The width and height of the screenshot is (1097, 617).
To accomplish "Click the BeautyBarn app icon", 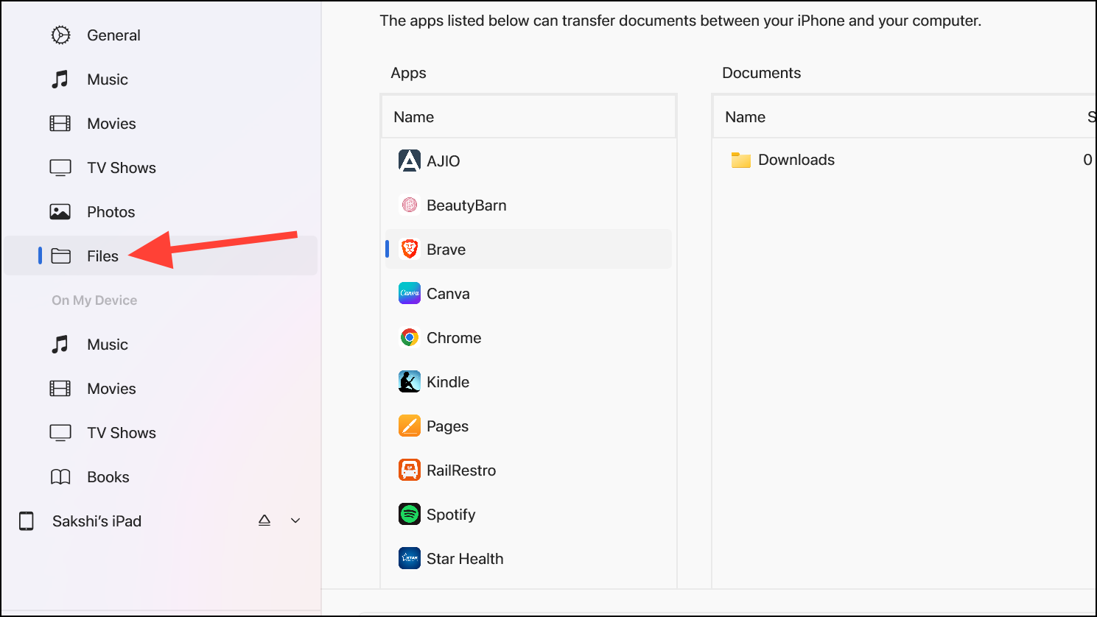I will click(x=410, y=205).
